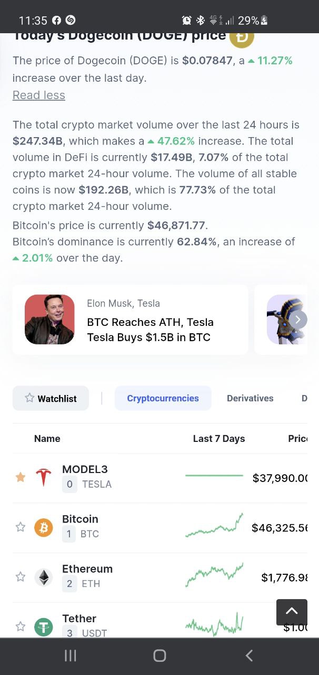Open the Watchlist button

point(51,398)
